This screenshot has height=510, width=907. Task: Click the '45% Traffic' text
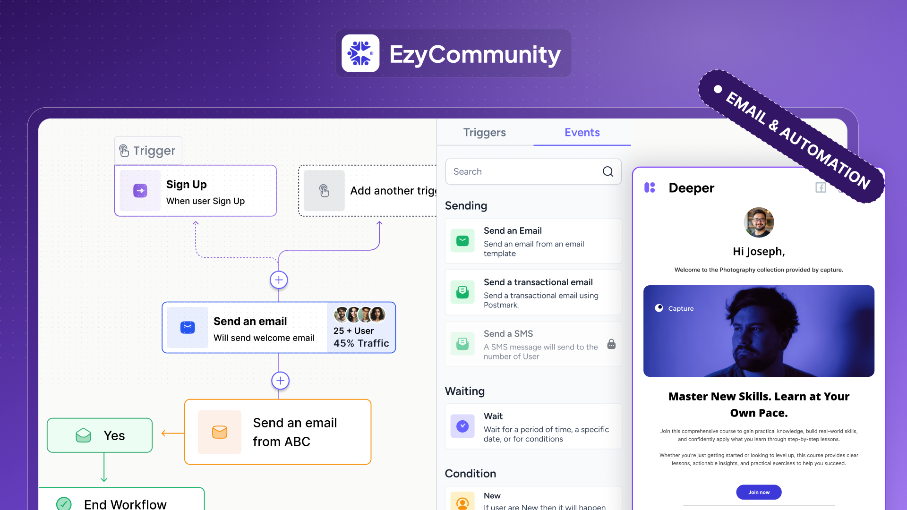pyautogui.click(x=361, y=343)
